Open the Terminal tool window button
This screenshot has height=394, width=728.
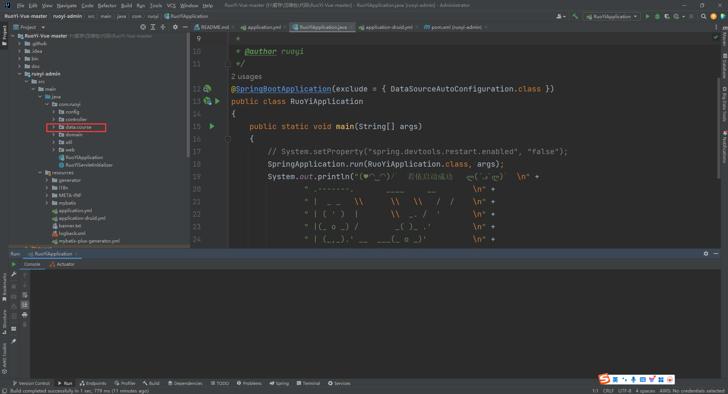(x=308, y=383)
